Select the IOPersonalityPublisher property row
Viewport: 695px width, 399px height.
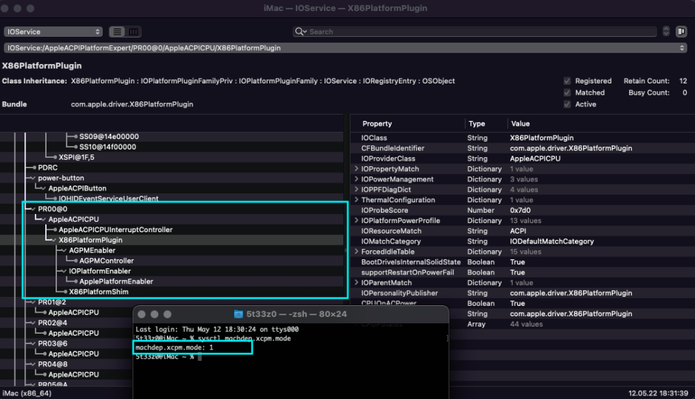pos(523,293)
